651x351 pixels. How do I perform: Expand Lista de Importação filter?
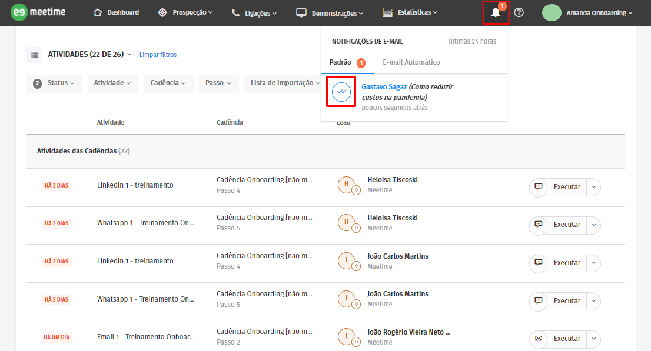click(x=285, y=83)
